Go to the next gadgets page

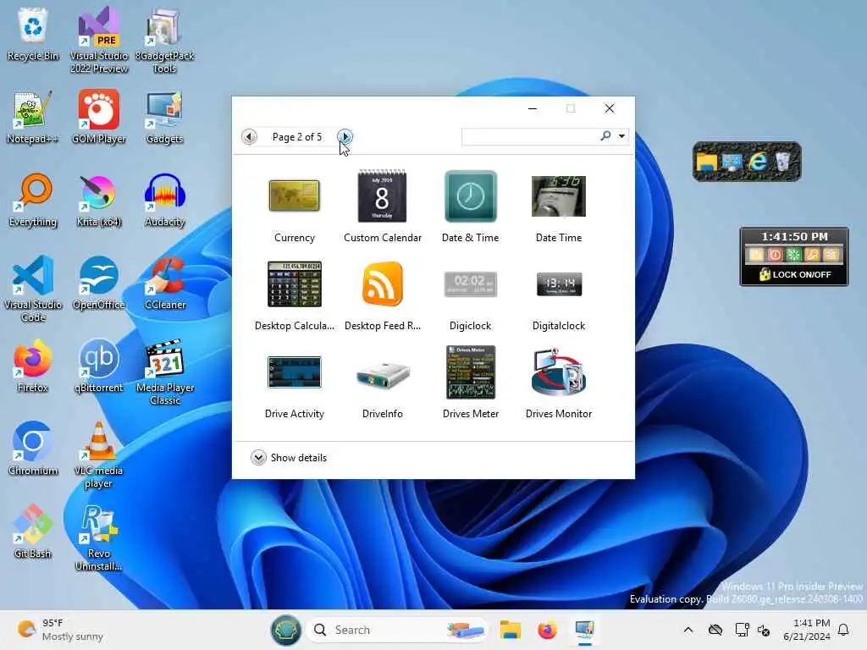[x=345, y=136]
